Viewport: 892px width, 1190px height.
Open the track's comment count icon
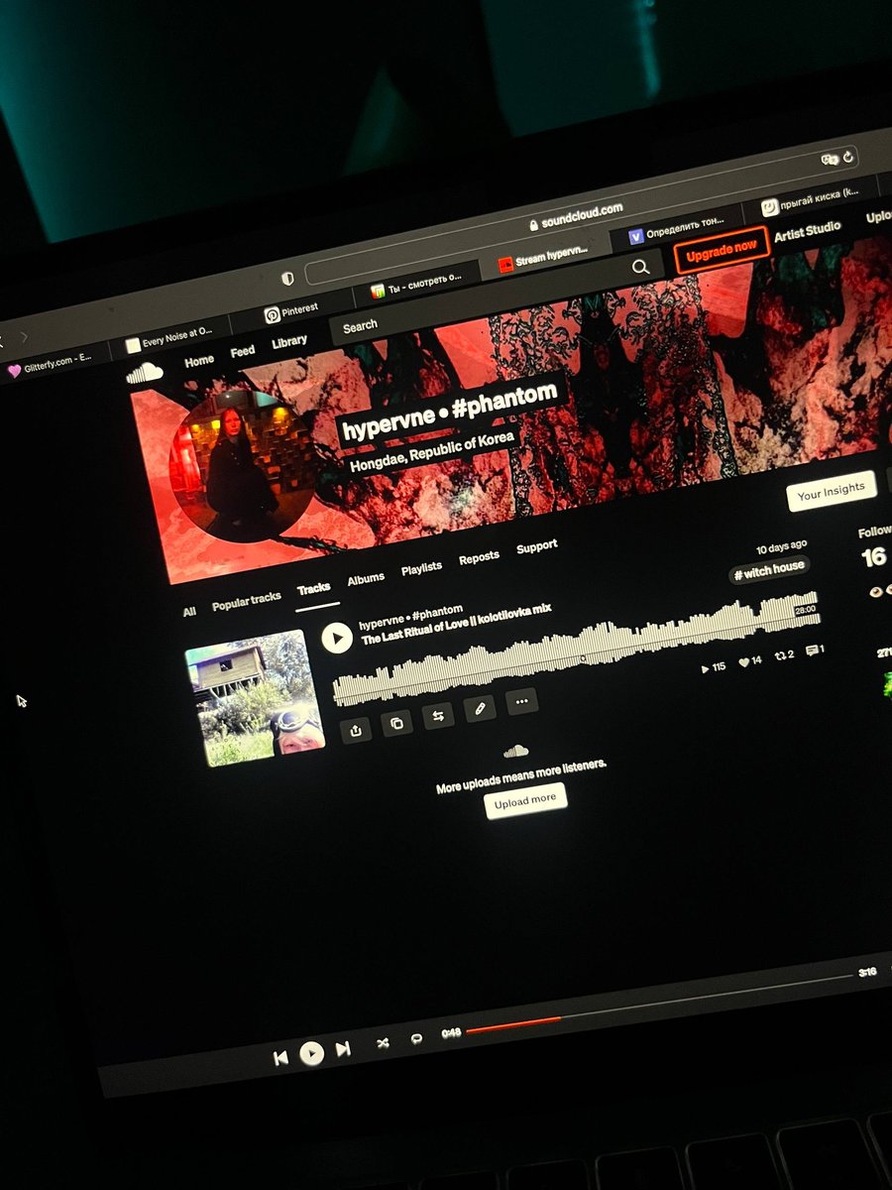[x=814, y=651]
